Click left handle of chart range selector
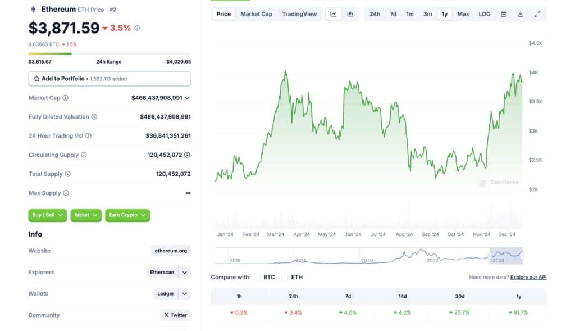The width and height of the screenshot is (575, 331). tap(490, 256)
